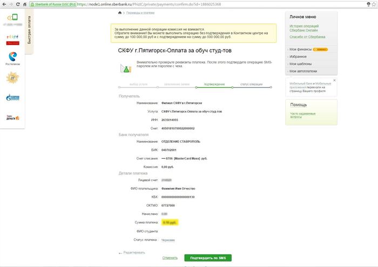
Task: Click the Отменить link
Action: (170, 258)
